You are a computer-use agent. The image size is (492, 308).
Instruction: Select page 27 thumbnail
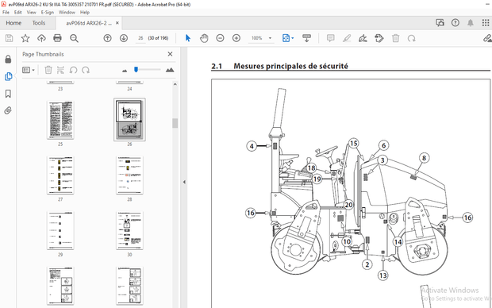(60, 175)
